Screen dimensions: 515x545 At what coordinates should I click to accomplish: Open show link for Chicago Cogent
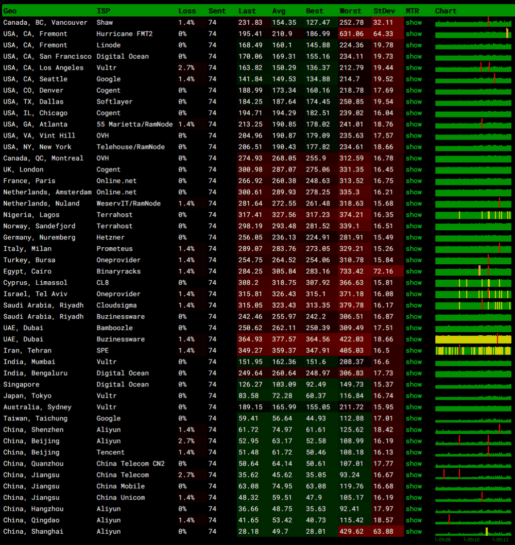(414, 113)
